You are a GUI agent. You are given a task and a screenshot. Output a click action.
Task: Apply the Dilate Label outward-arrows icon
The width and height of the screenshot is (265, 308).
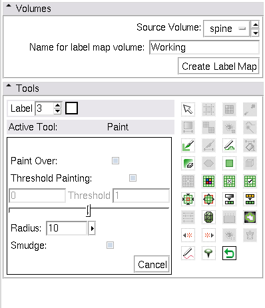(208, 199)
